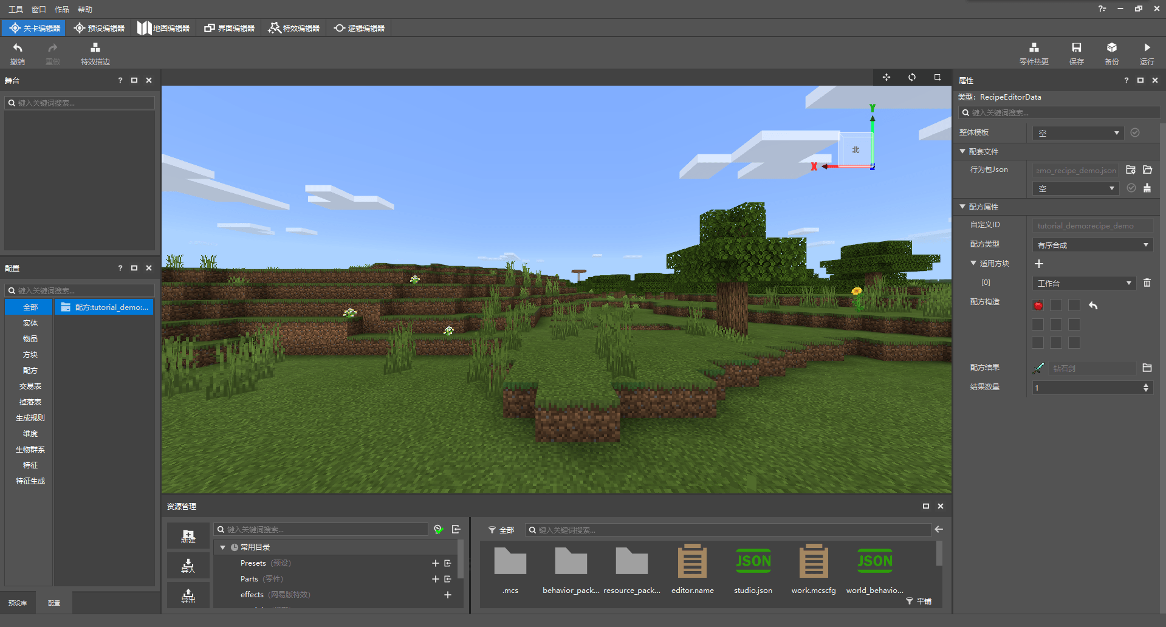Add a 适用方块 entry with plus icon
The width and height of the screenshot is (1166, 627).
(x=1039, y=263)
